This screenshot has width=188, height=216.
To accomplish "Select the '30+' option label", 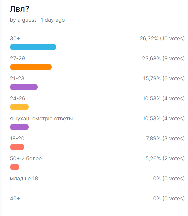I will [15, 38].
